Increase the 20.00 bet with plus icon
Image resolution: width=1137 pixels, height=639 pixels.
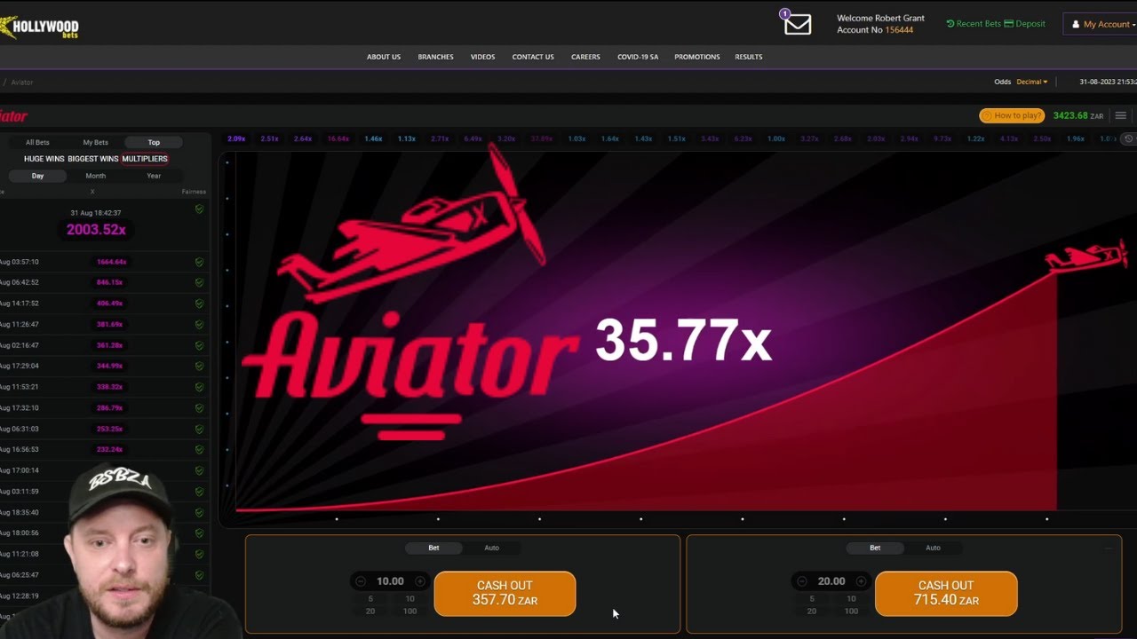point(861,581)
